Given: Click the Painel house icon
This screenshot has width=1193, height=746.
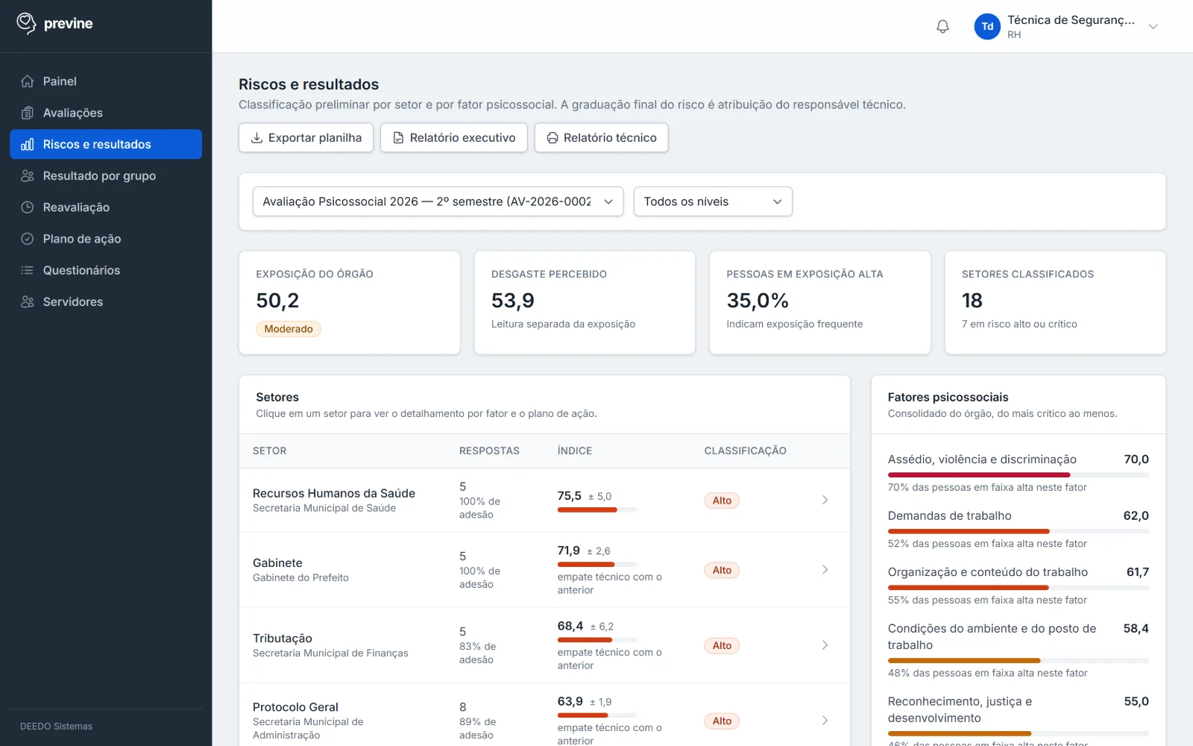Looking at the screenshot, I should 28,81.
